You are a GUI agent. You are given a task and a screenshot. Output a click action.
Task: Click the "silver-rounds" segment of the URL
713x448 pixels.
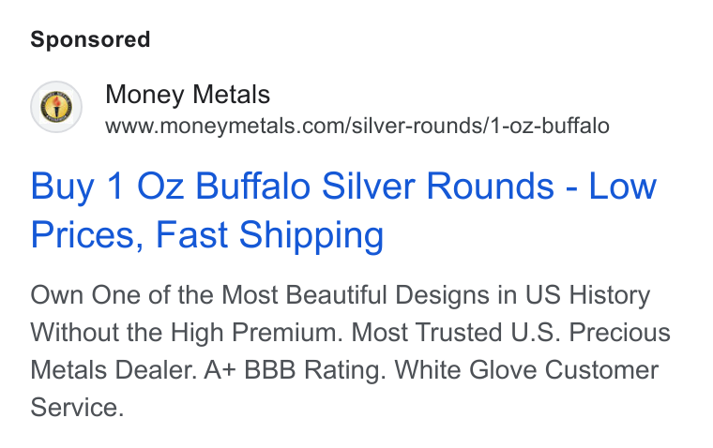pyautogui.click(x=417, y=126)
